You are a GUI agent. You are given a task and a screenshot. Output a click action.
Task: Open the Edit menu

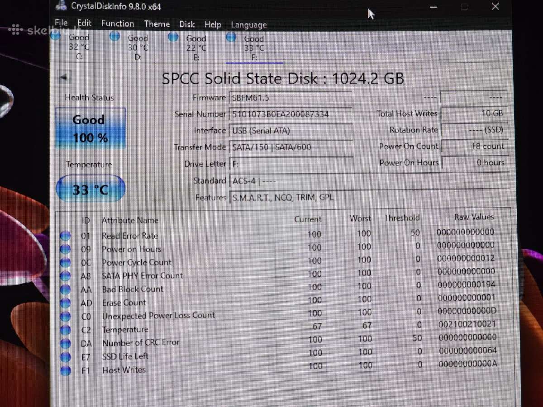[x=84, y=23]
